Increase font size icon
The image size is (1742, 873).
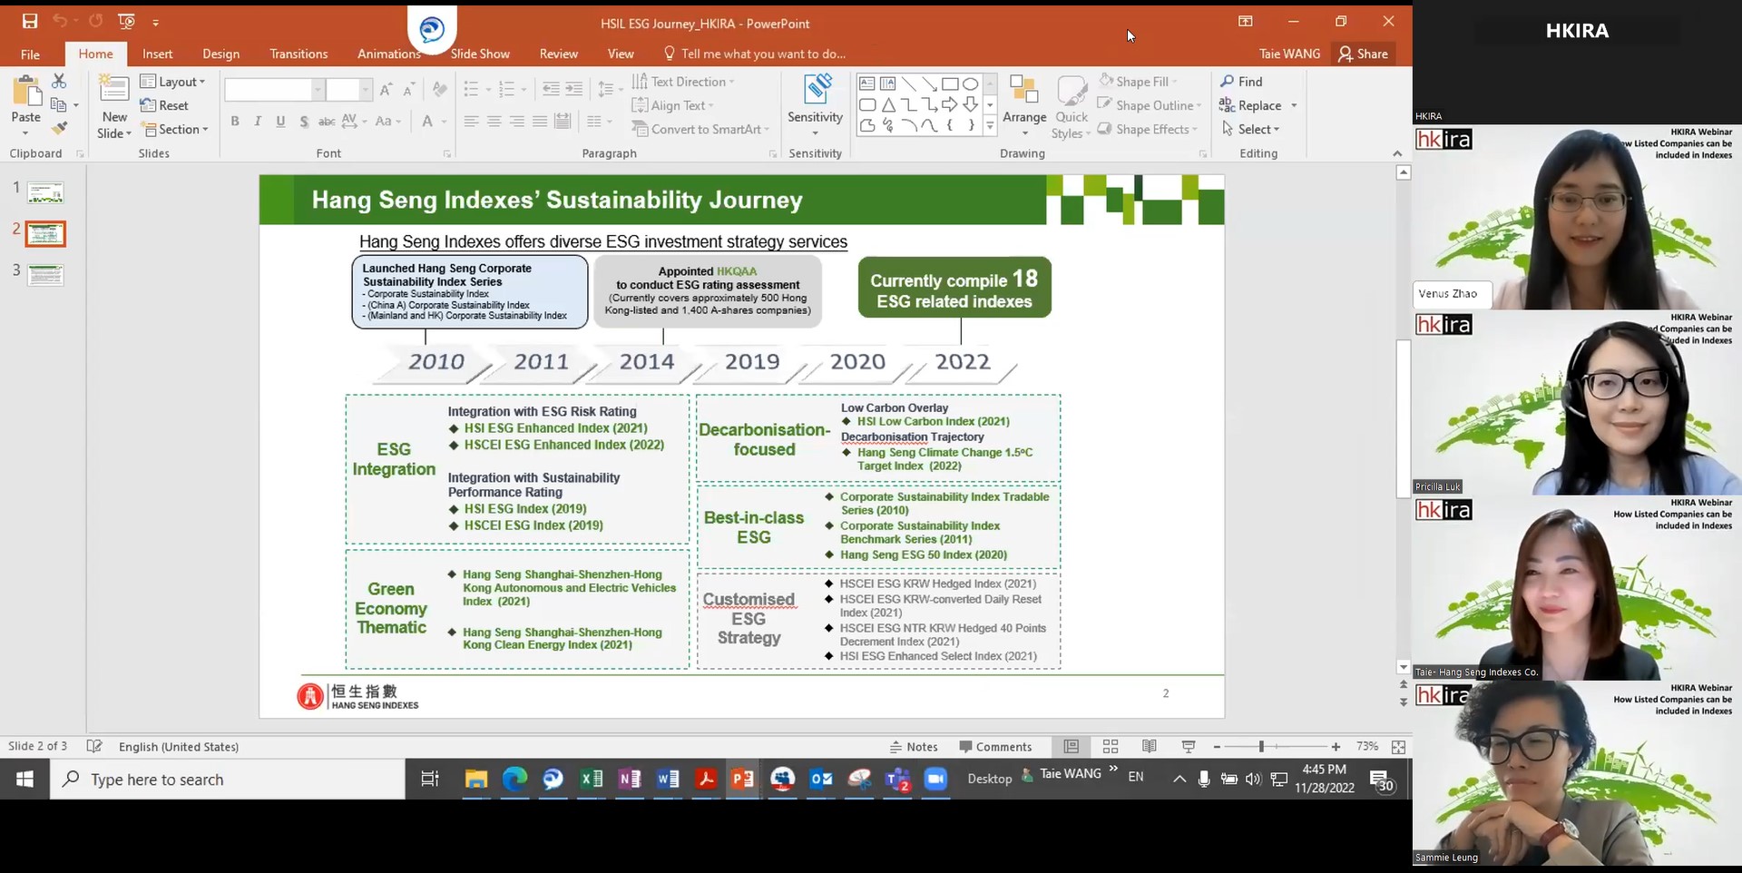tap(386, 89)
